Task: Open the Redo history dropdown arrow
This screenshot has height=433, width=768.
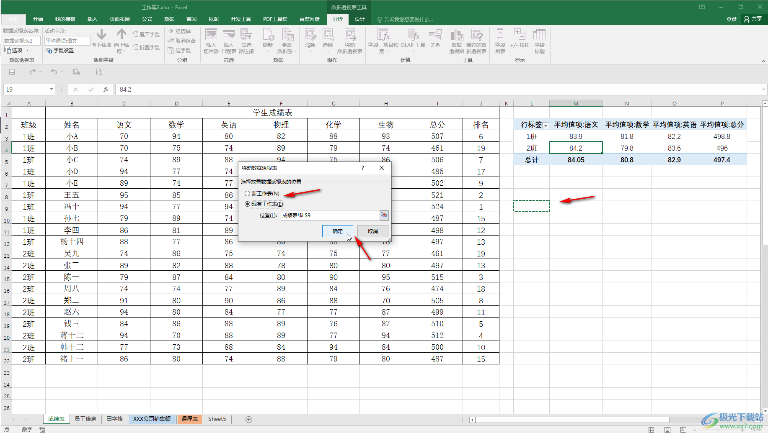Action: coord(41,72)
